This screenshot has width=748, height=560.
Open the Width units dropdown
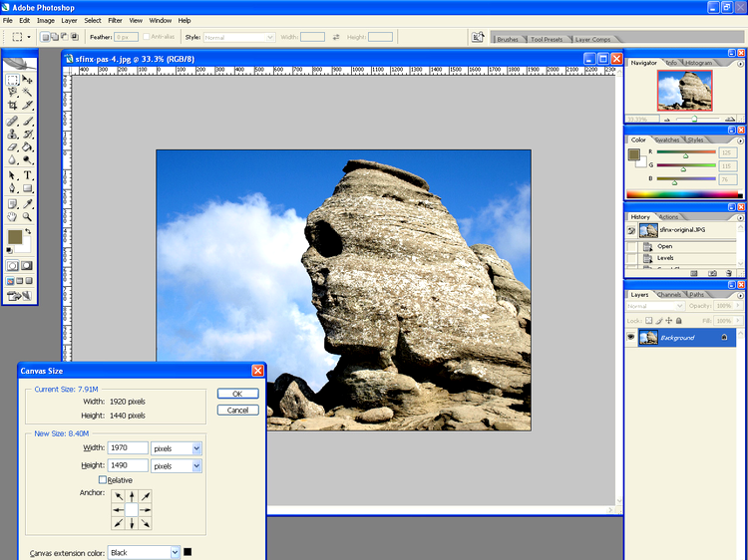point(196,448)
